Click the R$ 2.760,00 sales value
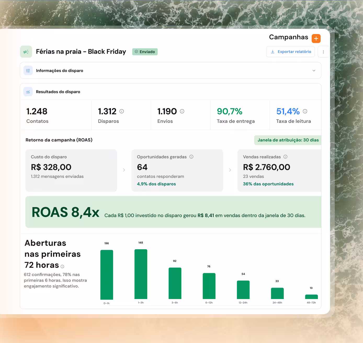The image size is (363, 343). [x=266, y=167]
